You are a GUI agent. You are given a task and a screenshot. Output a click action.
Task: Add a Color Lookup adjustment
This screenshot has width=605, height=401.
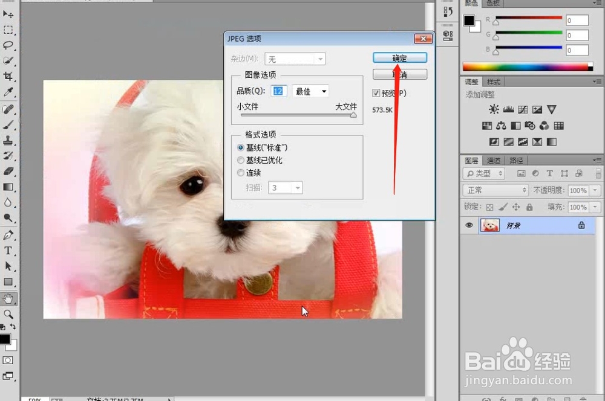[x=558, y=126]
